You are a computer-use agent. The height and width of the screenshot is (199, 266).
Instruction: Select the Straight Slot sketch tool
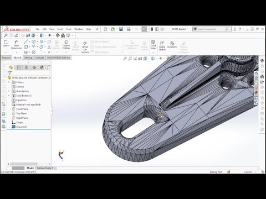(x=26, y=52)
